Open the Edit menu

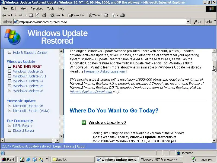tap(14, 8)
